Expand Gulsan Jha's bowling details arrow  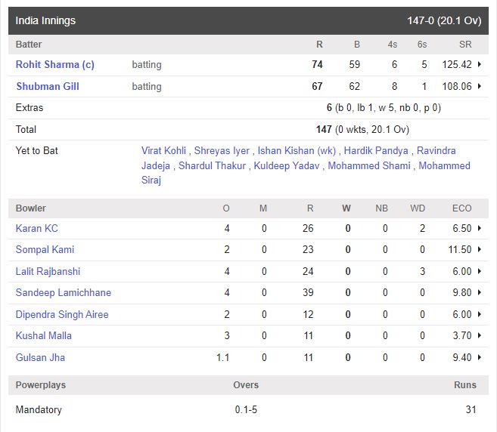480,358
